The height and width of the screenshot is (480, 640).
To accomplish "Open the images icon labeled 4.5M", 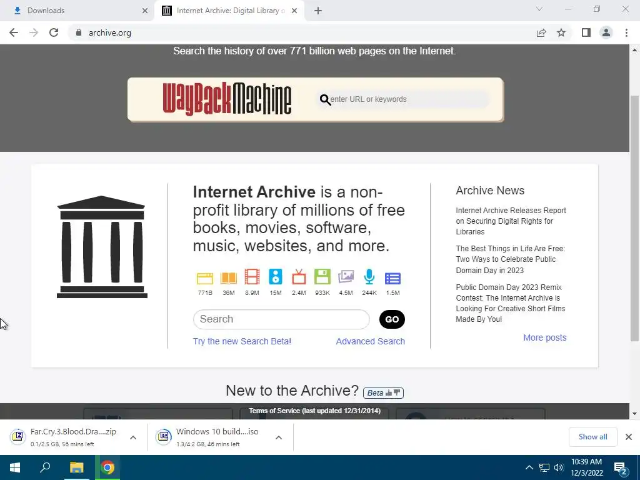I will point(346,277).
